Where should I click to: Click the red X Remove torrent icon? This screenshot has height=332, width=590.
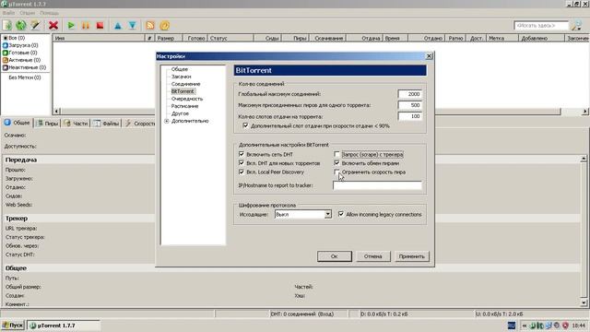click(x=53, y=25)
